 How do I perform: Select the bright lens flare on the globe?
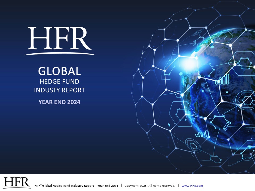click(188, 63)
